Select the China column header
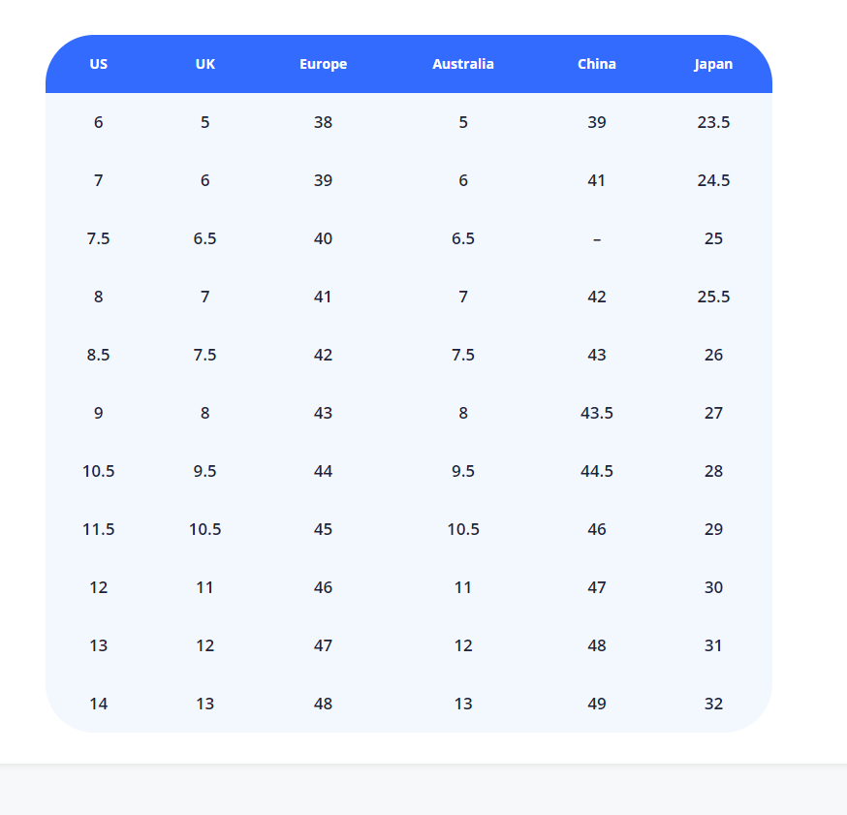Screen dimensions: 847x815 point(596,64)
